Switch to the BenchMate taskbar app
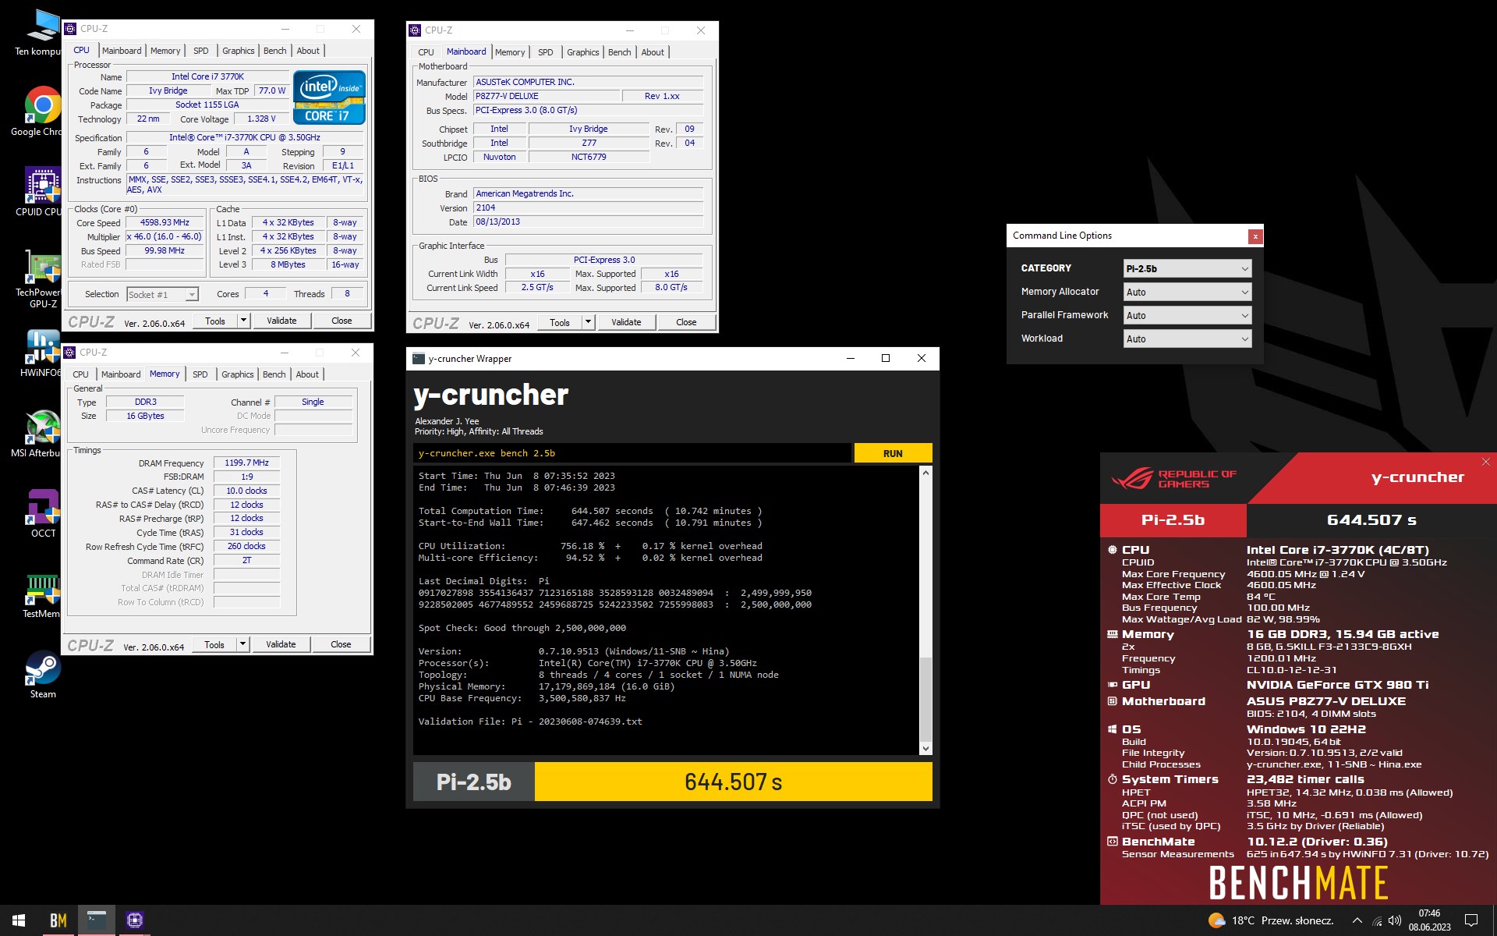Image resolution: width=1497 pixels, height=936 pixels. [x=58, y=920]
